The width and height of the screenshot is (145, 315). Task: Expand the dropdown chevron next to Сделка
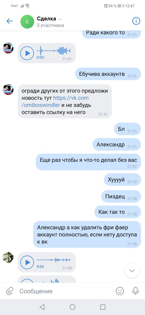(x=60, y=19)
